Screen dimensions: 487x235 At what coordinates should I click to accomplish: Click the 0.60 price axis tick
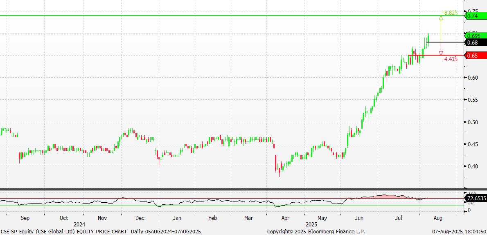(473, 78)
